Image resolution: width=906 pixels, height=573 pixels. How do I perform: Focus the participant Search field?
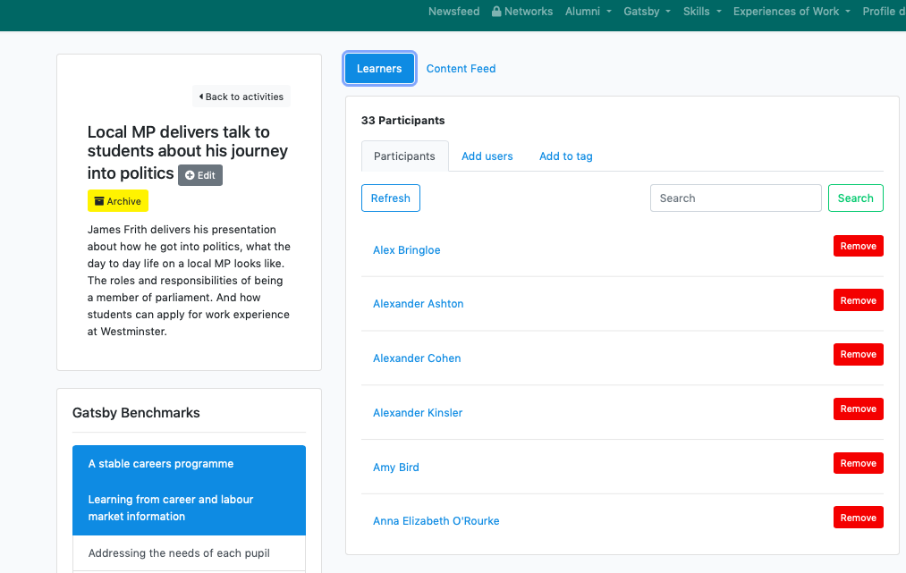click(735, 198)
